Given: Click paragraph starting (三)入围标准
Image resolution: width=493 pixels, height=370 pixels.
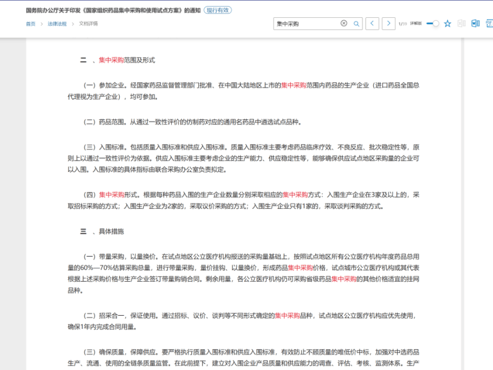Looking at the screenshot, I should point(243,158).
